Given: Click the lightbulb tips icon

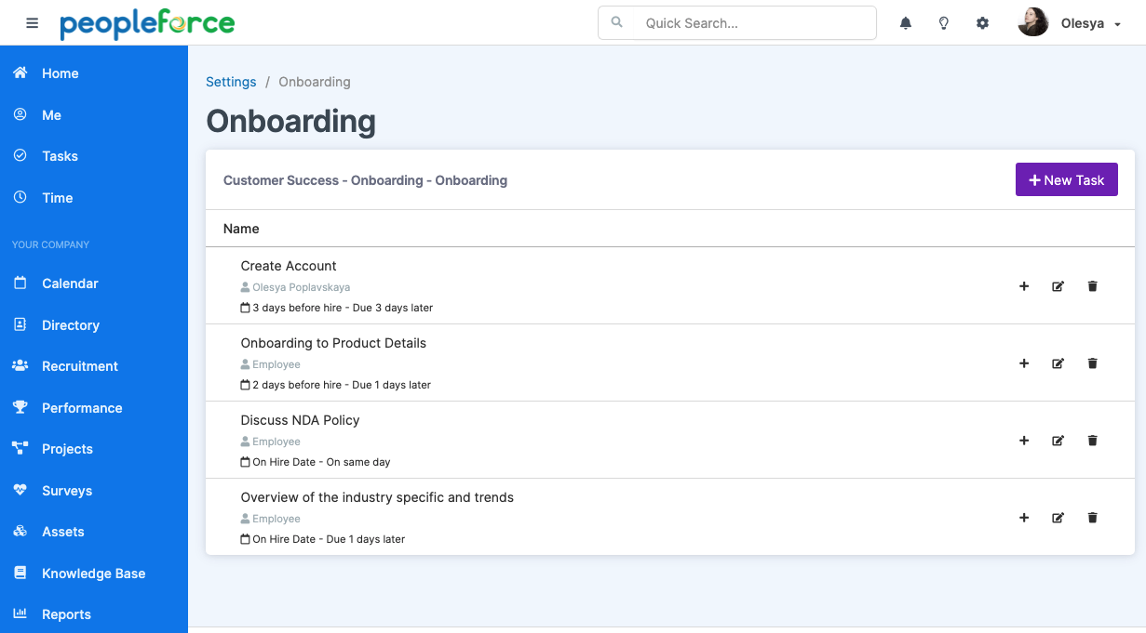Looking at the screenshot, I should (x=944, y=23).
